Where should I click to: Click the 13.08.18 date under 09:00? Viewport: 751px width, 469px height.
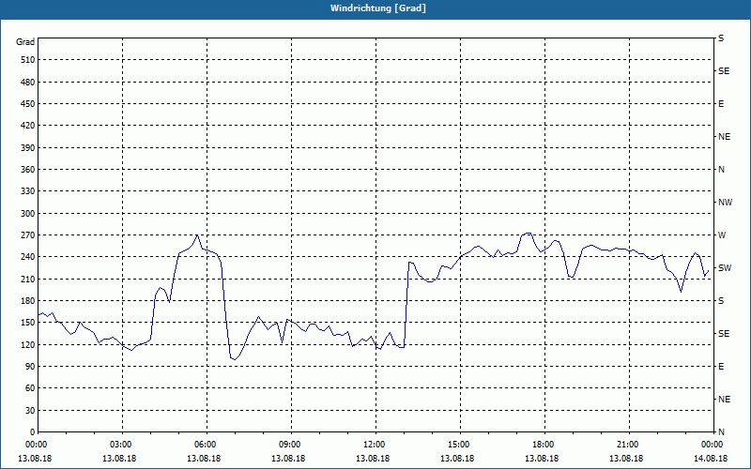pos(288,459)
